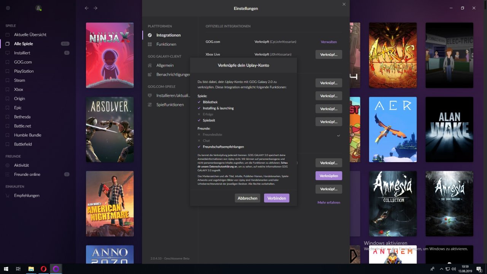The width and height of the screenshot is (487, 274).
Task: Click Abbrechen in Uplay dialog
Action: point(247,198)
